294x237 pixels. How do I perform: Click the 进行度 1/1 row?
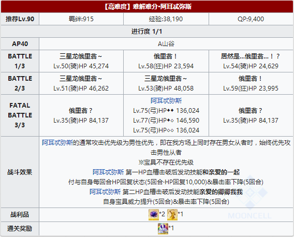[147, 32]
